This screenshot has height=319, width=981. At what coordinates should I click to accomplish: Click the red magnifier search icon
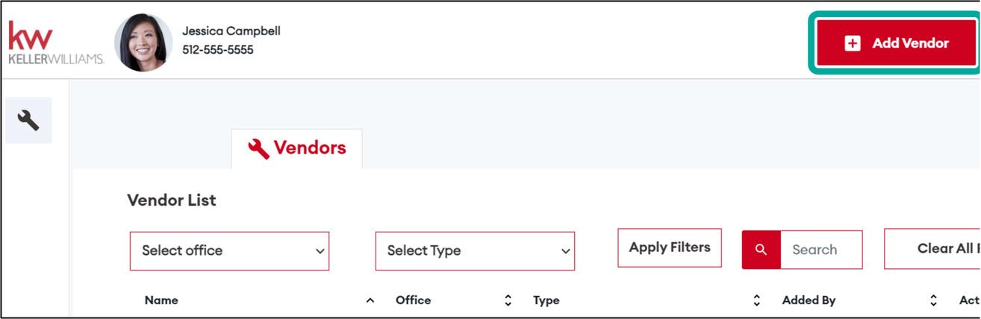(761, 250)
